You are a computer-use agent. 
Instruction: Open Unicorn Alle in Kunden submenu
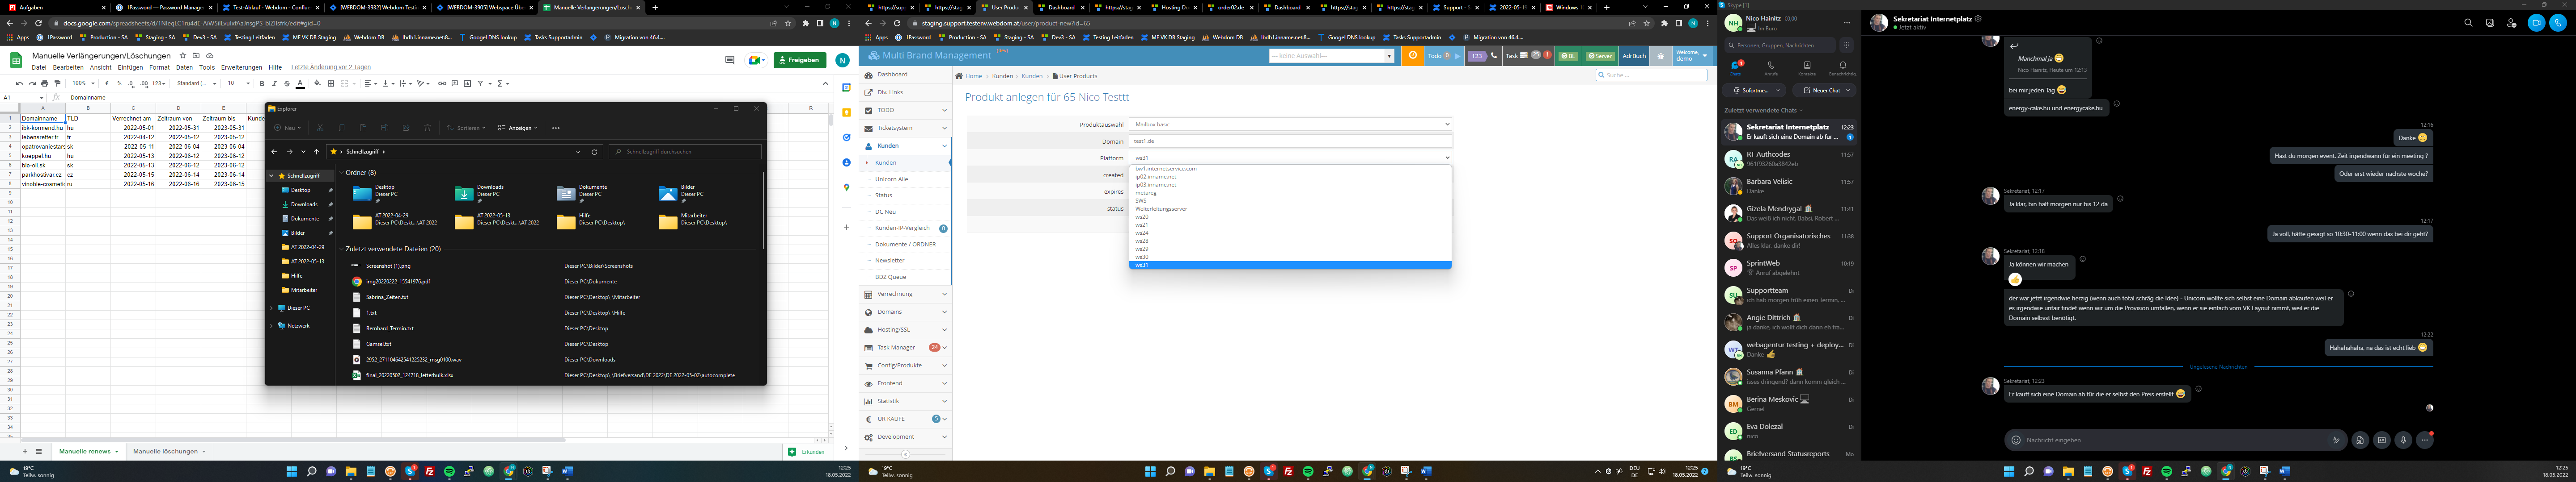(892, 179)
